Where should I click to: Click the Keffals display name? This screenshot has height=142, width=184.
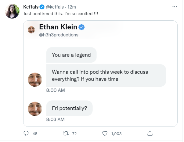(x=31, y=7)
